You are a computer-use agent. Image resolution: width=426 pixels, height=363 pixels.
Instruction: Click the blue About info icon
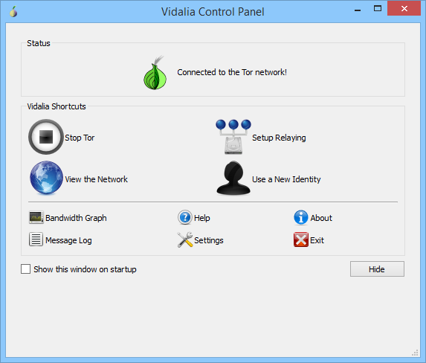pos(301,217)
